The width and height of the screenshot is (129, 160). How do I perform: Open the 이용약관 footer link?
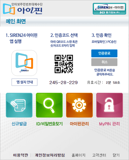21,155
